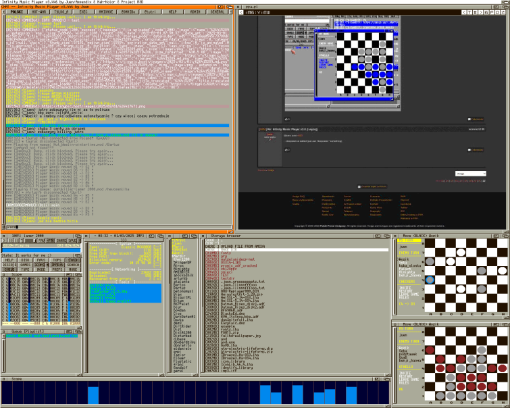
Task: Switch to the GENERAL chat tab
Action: (x=218, y=11)
